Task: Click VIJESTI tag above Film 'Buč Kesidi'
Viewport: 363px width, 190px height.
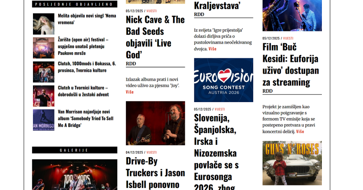Action: (x=288, y=38)
